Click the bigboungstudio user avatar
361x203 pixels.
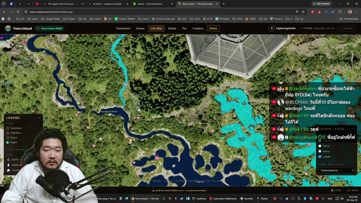[272, 28]
